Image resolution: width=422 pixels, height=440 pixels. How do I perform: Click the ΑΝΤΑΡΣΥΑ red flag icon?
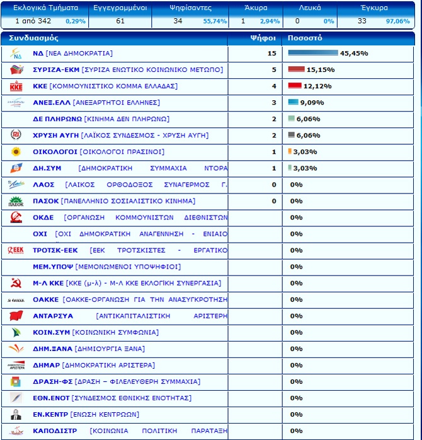(x=16, y=316)
